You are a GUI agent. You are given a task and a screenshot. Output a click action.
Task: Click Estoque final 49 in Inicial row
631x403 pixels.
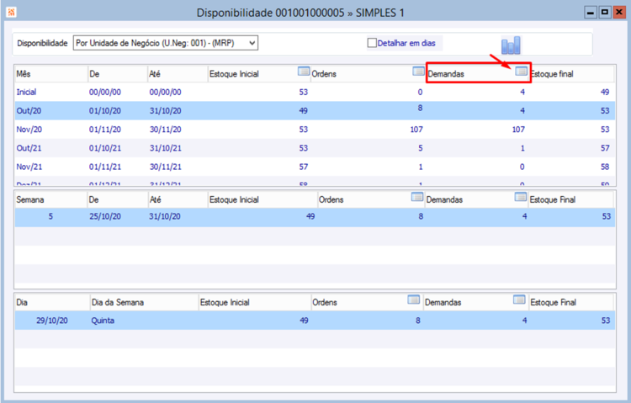tap(605, 93)
